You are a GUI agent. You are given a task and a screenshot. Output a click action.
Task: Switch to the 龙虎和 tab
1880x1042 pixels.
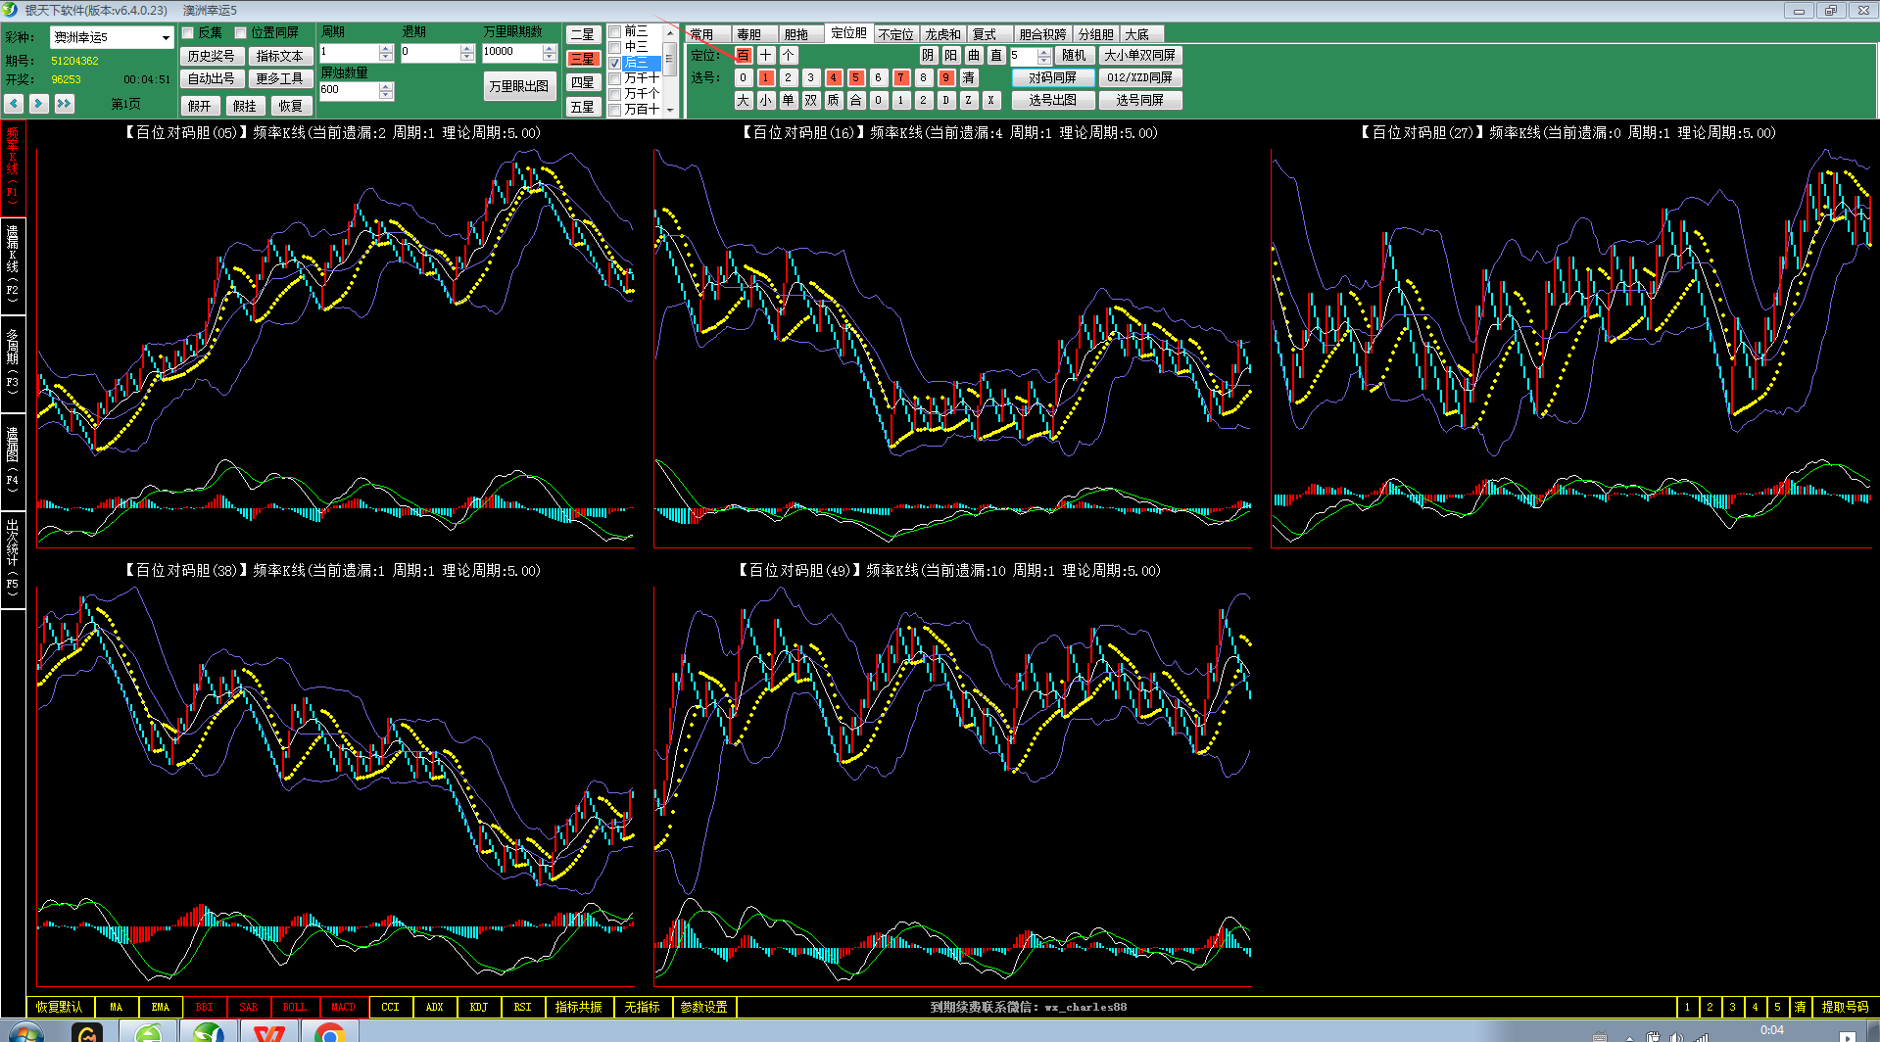(943, 34)
